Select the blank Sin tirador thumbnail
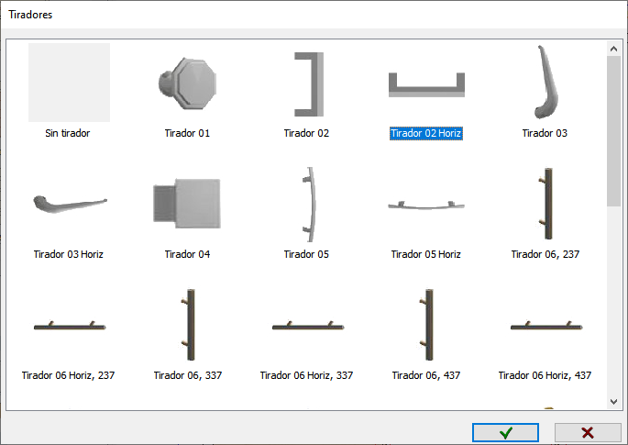The height and width of the screenshot is (445, 628). 69,83
